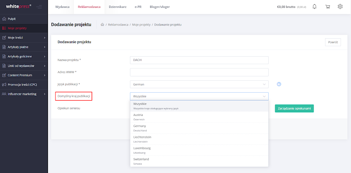Collapse sidebar with the hamburger menu icon
This screenshot has height=173, width=351.
pos(39,7)
